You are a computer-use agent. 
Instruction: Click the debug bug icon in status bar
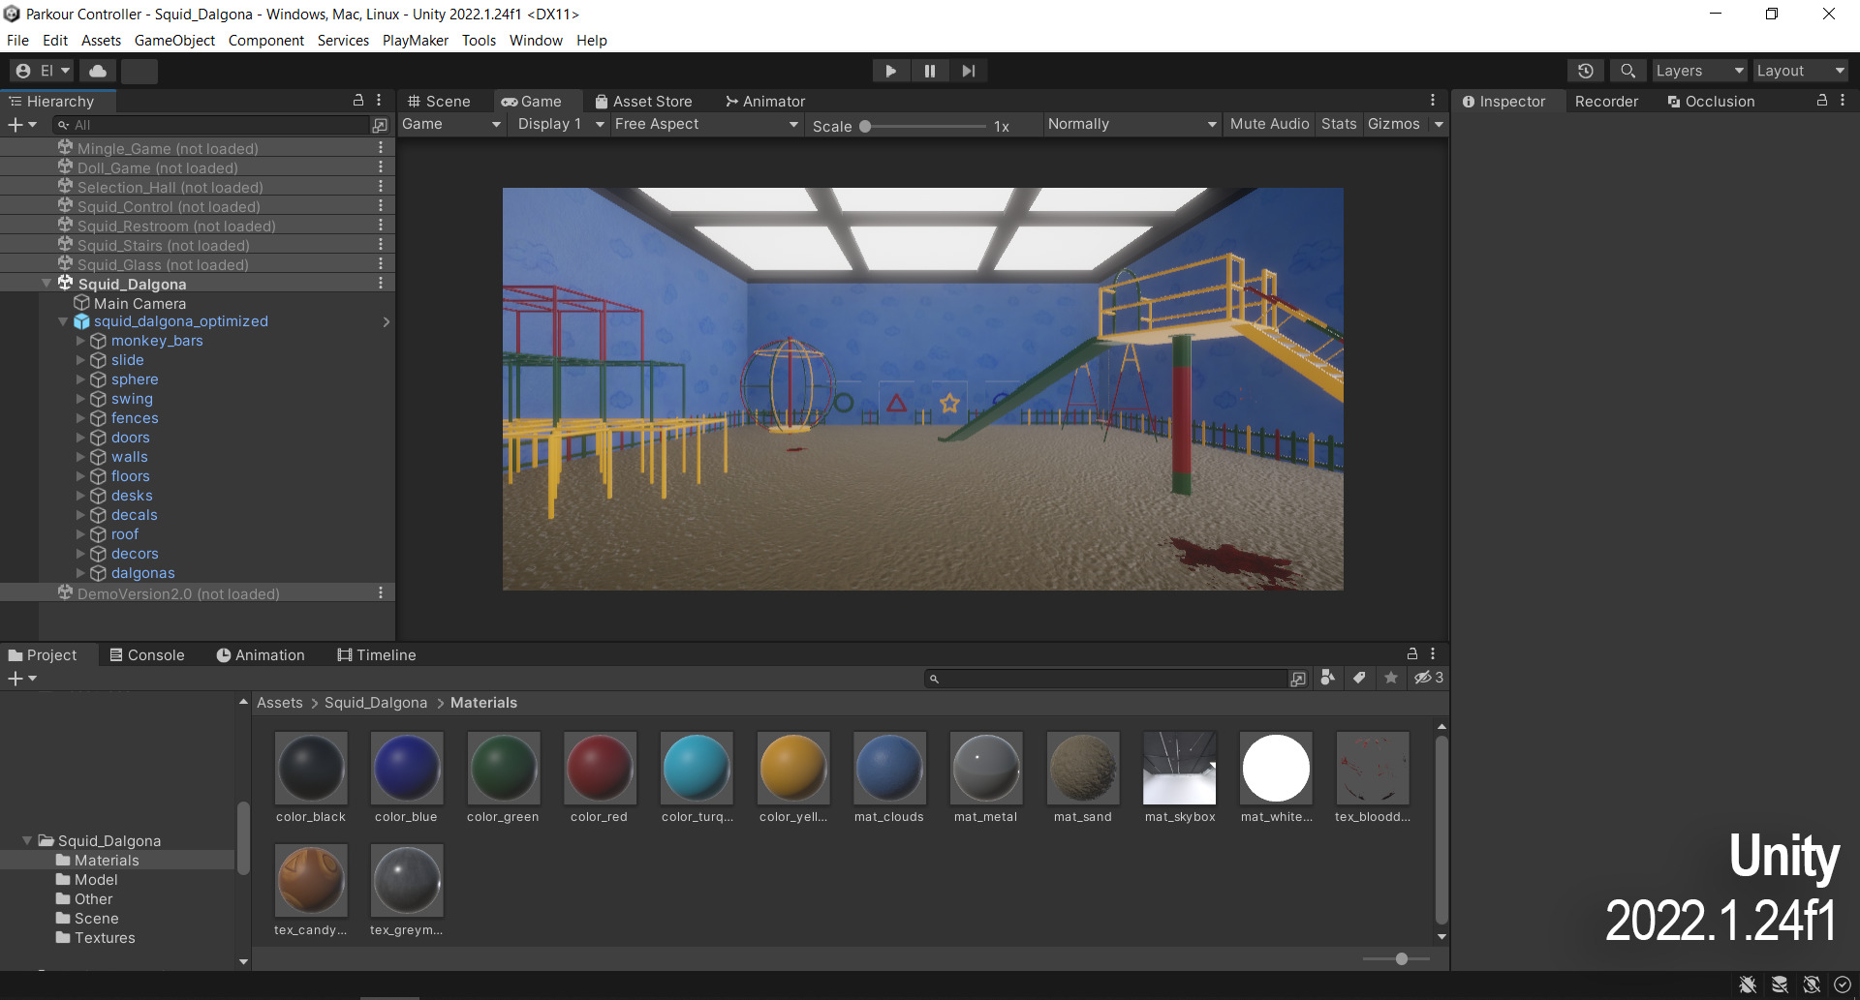coord(1748,985)
